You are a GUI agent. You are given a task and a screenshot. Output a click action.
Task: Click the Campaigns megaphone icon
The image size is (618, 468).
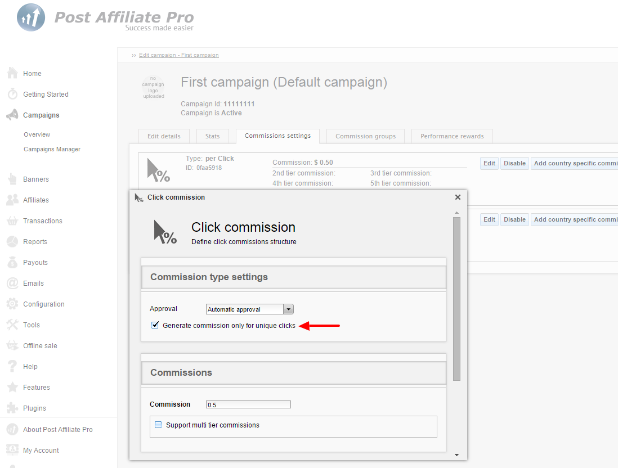tap(12, 115)
